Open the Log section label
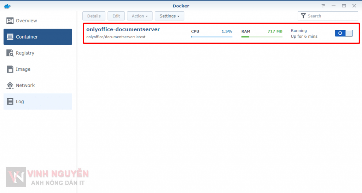The image size is (362, 193). pyautogui.click(x=20, y=102)
